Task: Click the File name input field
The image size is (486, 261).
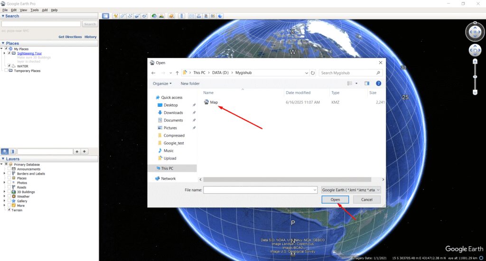Action: (x=258, y=190)
